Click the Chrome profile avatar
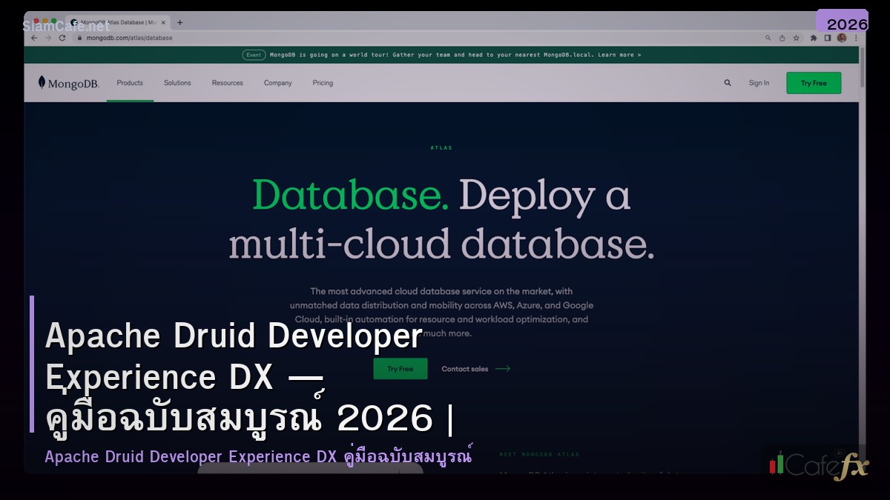The width and height of the screenshot is (890, 500). [x=843, y=38]
